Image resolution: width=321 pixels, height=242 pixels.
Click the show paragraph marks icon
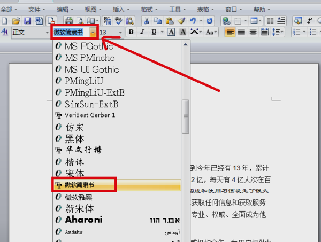[309, 21]
